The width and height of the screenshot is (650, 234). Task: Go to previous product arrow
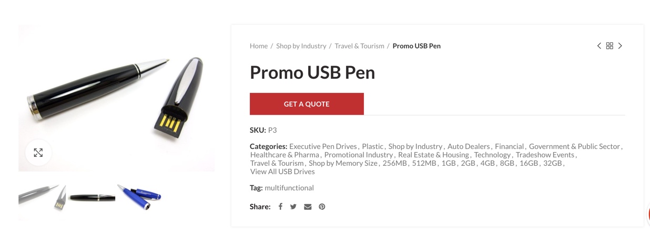[599, 46]
